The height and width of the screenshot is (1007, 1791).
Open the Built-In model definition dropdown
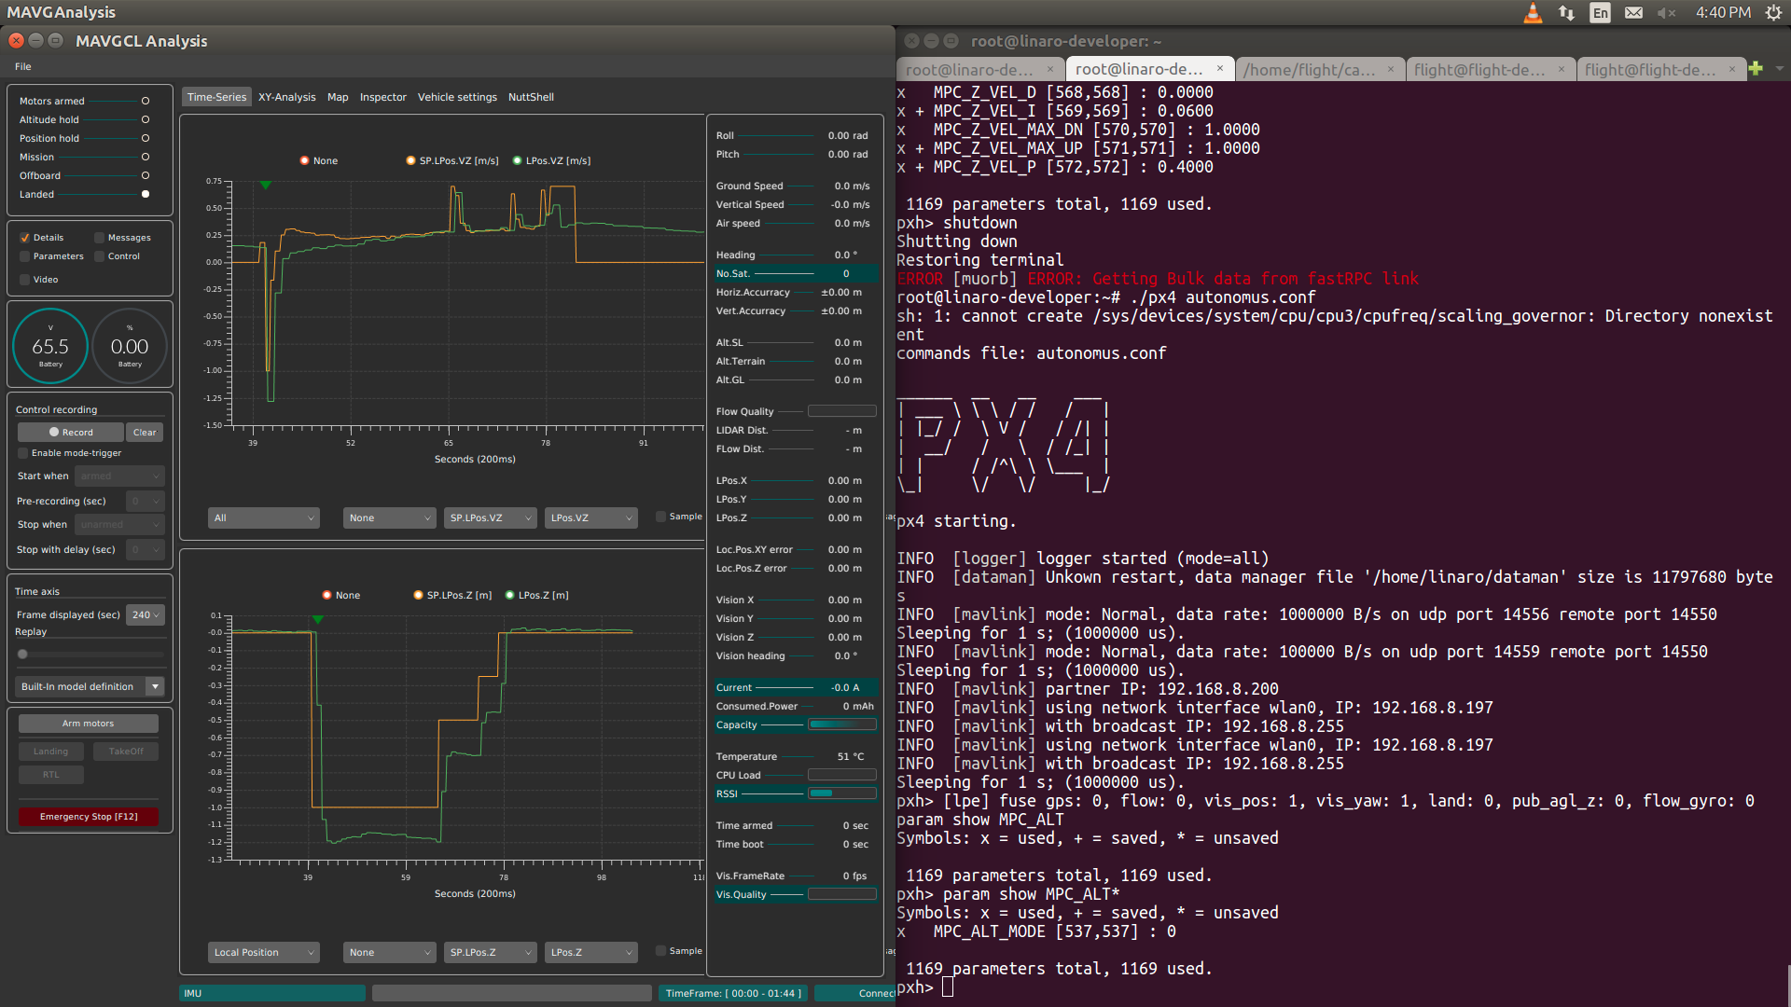(89, 686)
